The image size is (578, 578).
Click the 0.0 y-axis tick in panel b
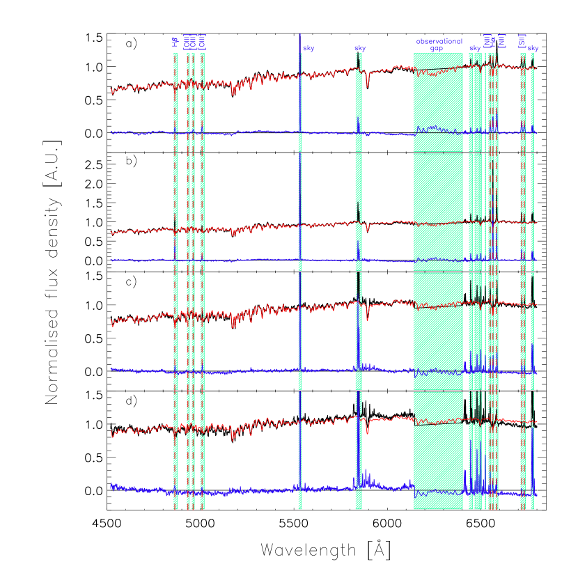click(x=93, y=261)
